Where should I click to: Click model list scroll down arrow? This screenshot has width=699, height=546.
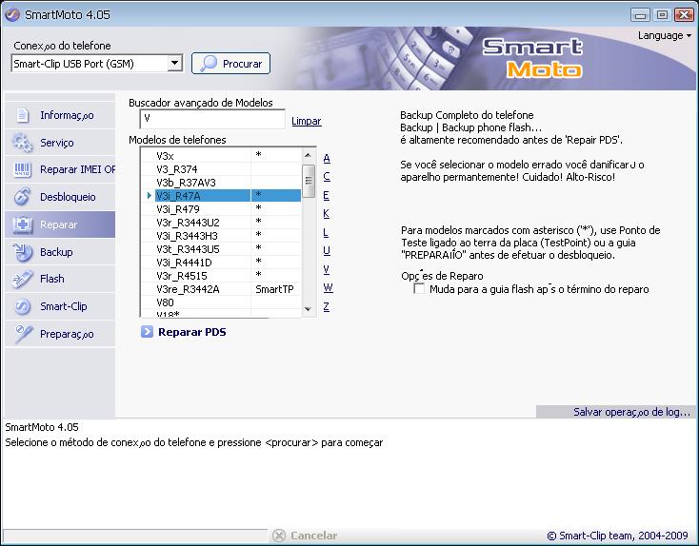308,308
